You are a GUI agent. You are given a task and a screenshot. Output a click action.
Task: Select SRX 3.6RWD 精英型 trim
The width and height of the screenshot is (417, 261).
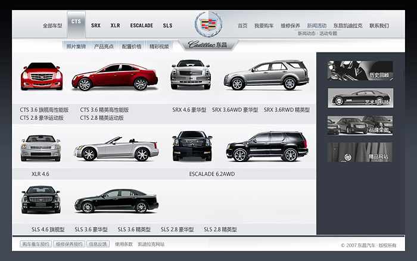pyautogui.click(x=287, y=110)
